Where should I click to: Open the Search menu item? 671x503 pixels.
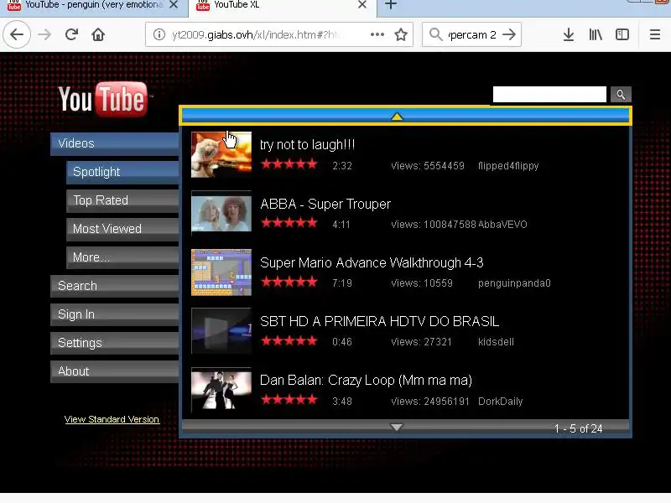click(x=115, y=286)
